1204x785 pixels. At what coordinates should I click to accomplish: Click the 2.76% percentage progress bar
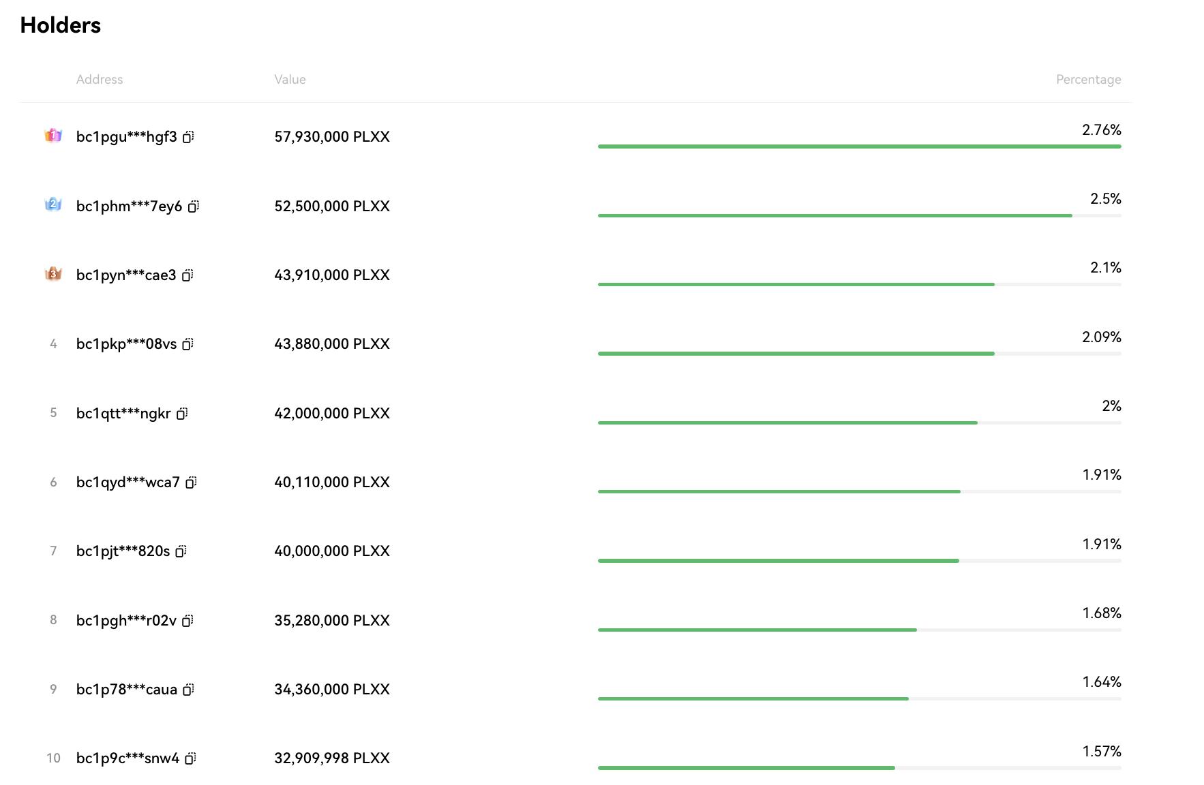(x=859, y=147)
